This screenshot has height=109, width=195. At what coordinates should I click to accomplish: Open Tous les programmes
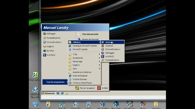[55, 82]
